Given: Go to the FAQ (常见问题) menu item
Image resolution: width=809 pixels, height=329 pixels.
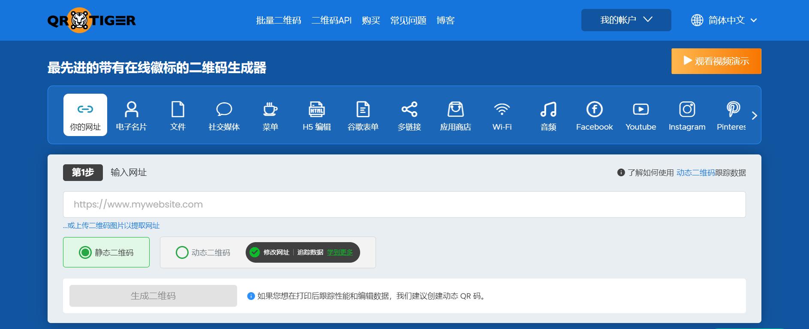Looking at the screenshot, I should pyautogui.click(x=408, y=21).
